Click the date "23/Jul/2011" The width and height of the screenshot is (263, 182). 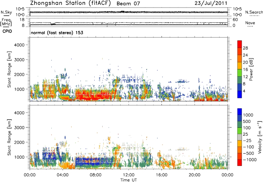[211, 3]
